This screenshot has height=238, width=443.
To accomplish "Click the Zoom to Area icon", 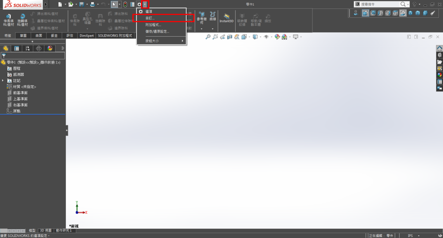I will 215,37.
